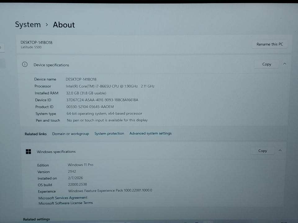Select processor value Intel(R) Core(TM) i7-8665U
The width and height of the screenshot is (298, 223).
point(110,86)
